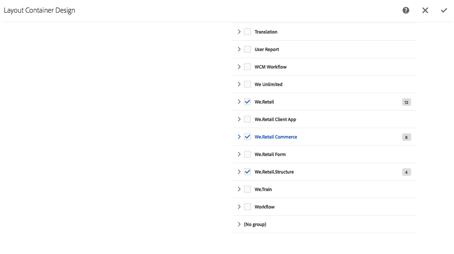This screenshot has width=454, height=254.
Task: Click the User Report label
Action: coord(267,50)
